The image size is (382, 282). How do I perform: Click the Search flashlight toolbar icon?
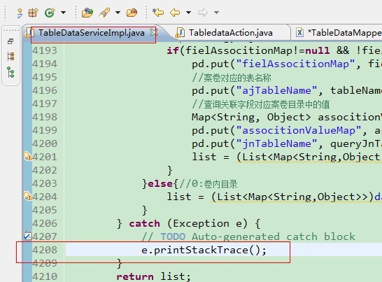click(104, 13)
